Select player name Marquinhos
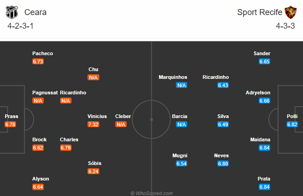This screenshot has height=196, width=303. pyautogui.click(x=173, y=77)
